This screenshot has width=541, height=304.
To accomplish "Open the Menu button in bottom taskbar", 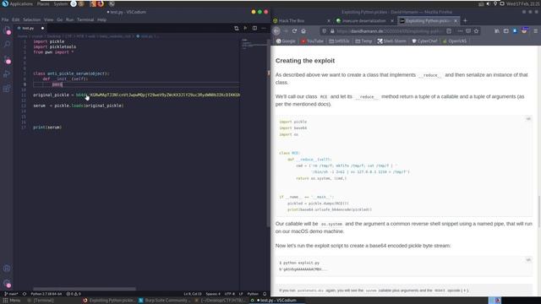I will click(12, 301).
